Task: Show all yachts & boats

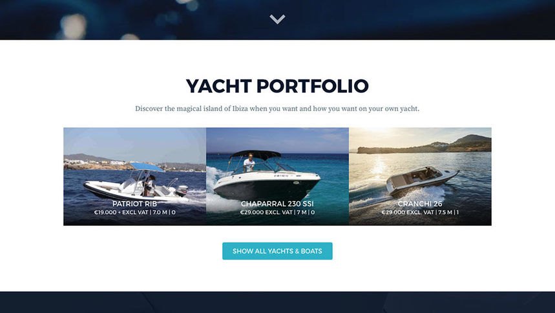Action: click(277, 251)
